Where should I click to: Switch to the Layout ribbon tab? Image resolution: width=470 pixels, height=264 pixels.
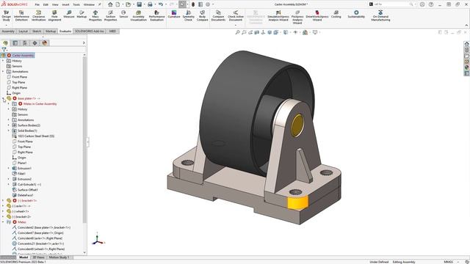[x=23, y=31]
